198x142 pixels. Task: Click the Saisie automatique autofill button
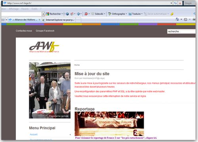click(x=155, y=14)
